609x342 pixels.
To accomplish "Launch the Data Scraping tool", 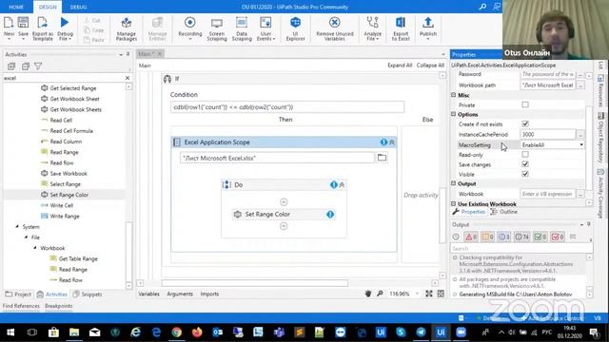I will click(242, 28).
